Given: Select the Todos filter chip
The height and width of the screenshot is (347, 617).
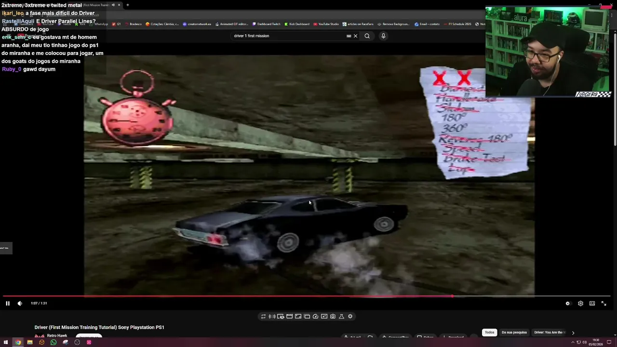Looking at the screenshot, I should click(x=489, y=332).
